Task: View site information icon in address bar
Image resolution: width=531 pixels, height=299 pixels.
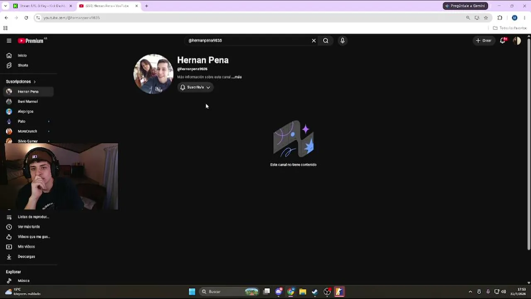Action: coord(38,18)
